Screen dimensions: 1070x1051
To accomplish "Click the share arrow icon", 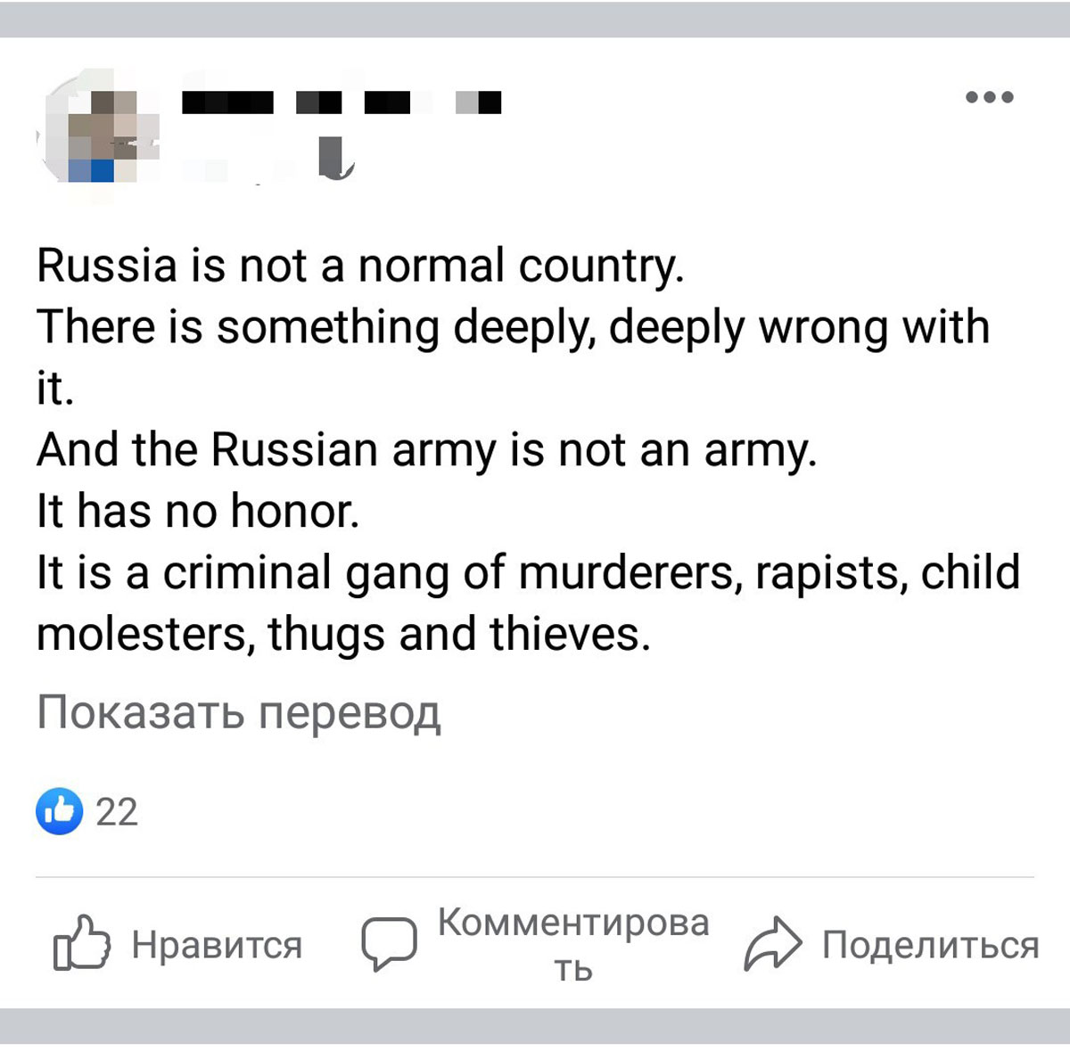I will click(772, 943).
